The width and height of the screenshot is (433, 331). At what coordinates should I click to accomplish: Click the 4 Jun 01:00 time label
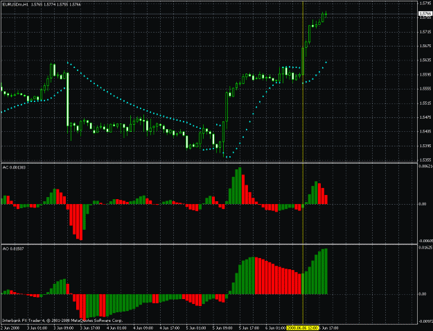click(x=116, y=328)
